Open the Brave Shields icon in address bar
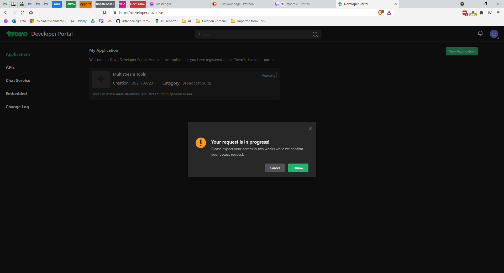The image size is (504, 273). point(380,12)
